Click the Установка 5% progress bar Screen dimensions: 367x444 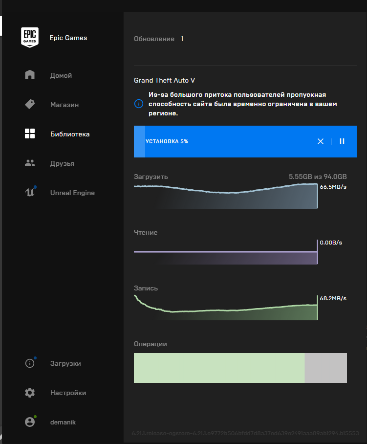(220, 141)
